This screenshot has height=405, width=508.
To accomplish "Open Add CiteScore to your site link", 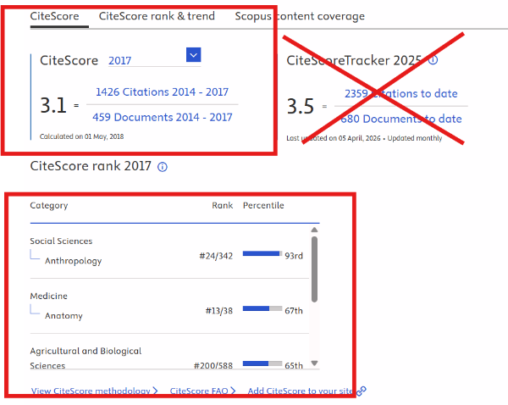I will coord(301,391).
